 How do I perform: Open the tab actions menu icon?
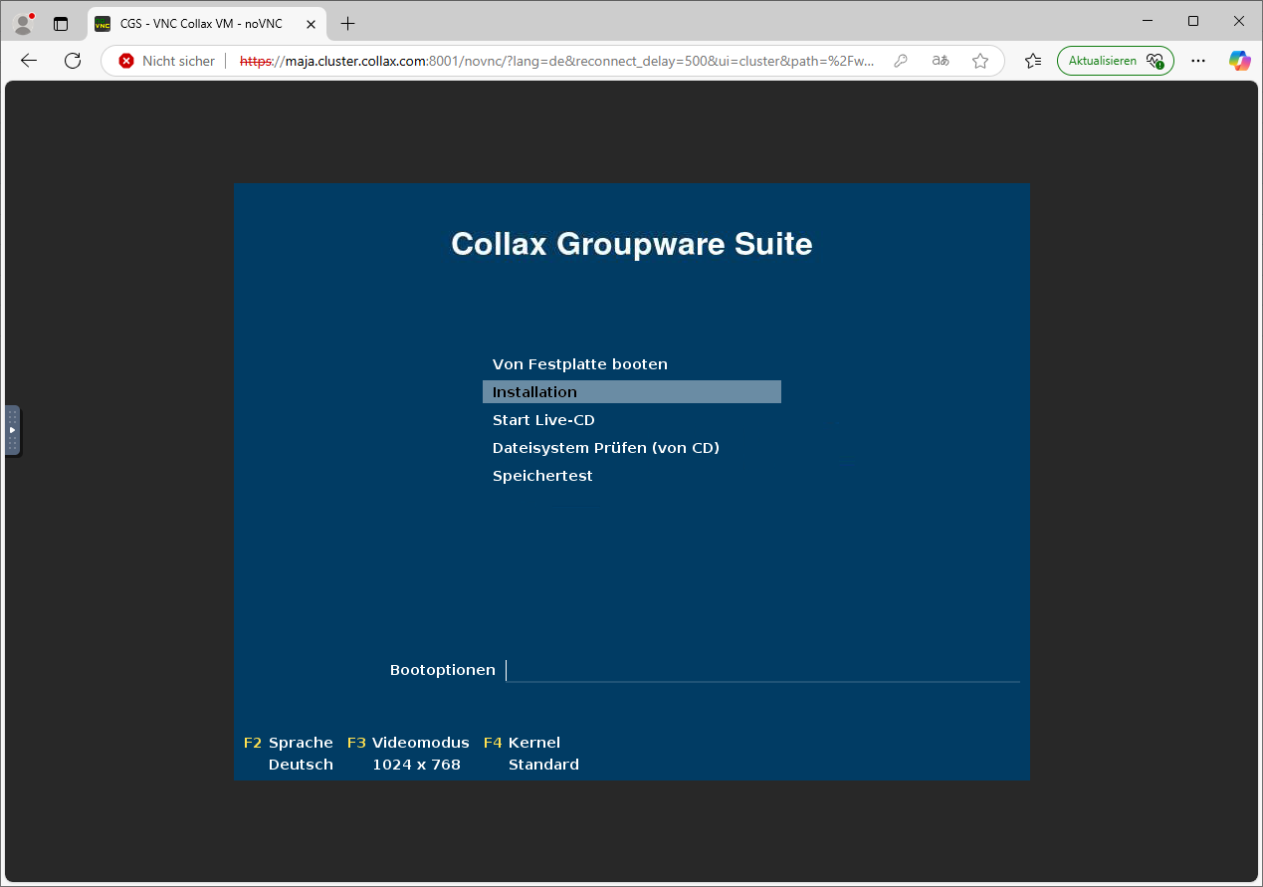(61, 24)
